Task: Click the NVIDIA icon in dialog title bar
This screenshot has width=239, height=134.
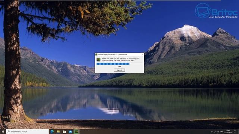Action: tap(96, 54)
